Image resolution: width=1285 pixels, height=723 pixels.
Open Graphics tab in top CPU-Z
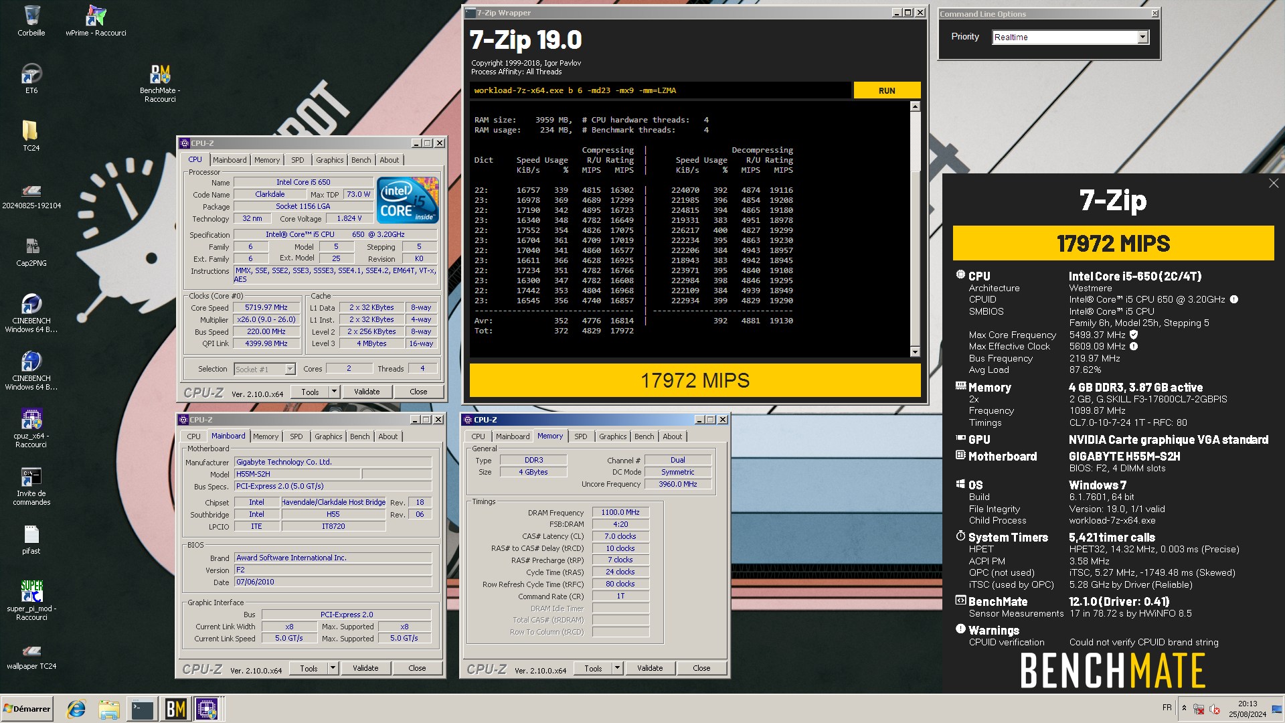pos(330,160)
